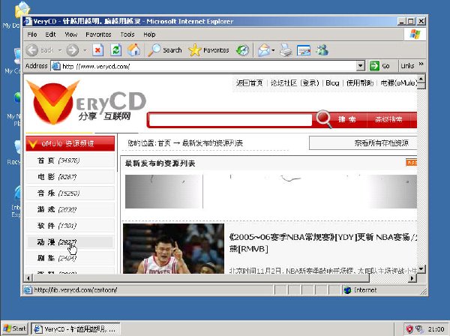
Task: Open Messenger buddy toolbar icon
Action: coord(322,50)
